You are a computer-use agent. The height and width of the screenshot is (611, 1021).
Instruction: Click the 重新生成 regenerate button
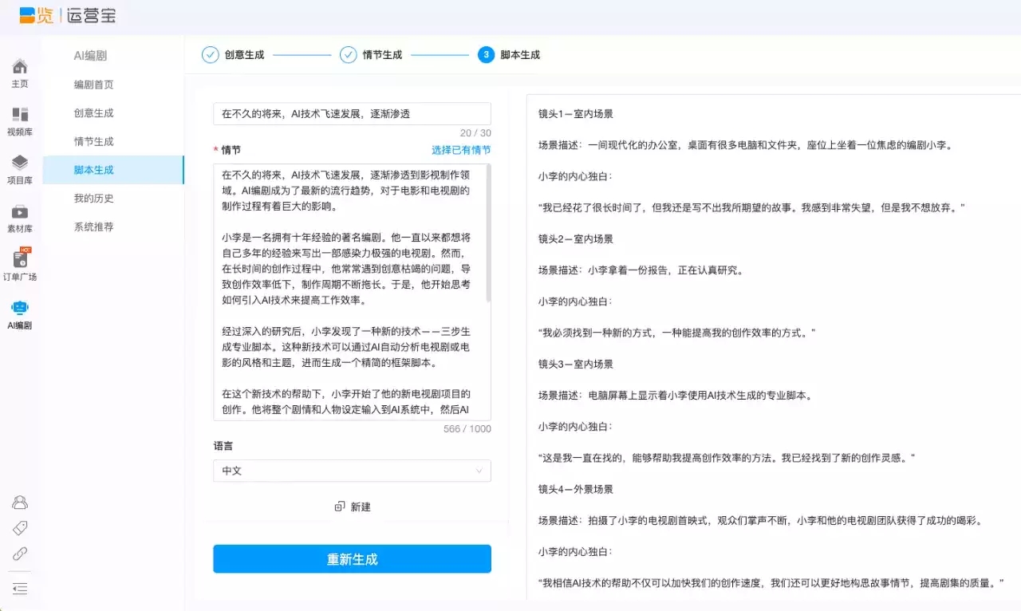[x=352, y=559]
